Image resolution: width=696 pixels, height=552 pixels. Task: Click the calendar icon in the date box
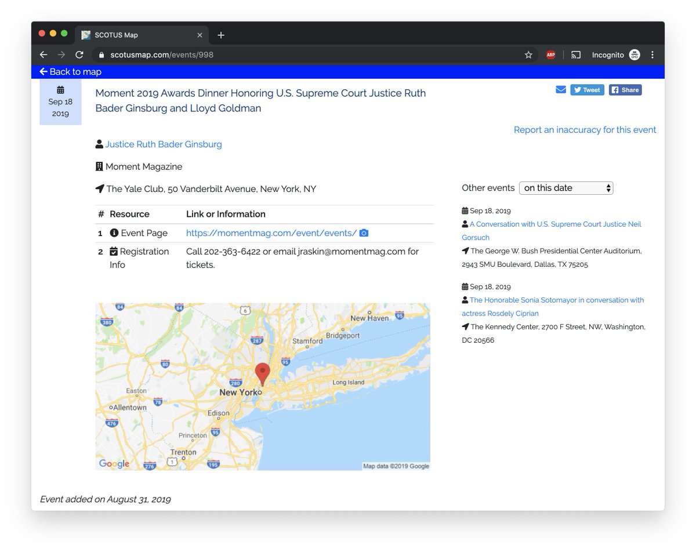pyautogui.click(x=60, y=90)
